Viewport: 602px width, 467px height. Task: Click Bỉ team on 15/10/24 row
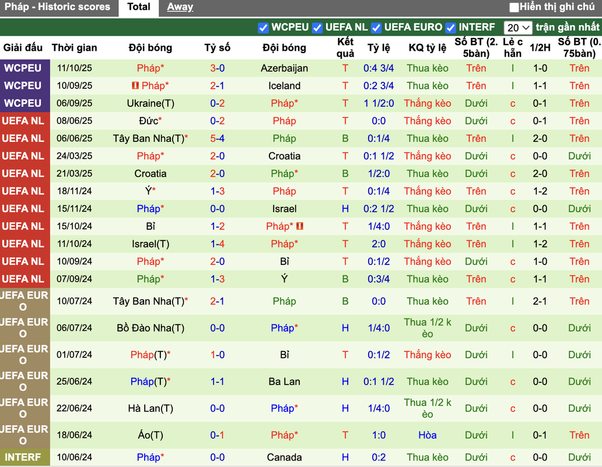point(150,226)
